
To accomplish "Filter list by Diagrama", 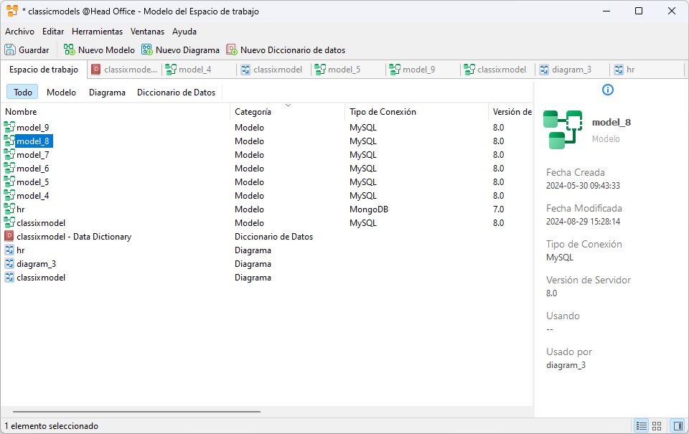I will click(107, 93).
